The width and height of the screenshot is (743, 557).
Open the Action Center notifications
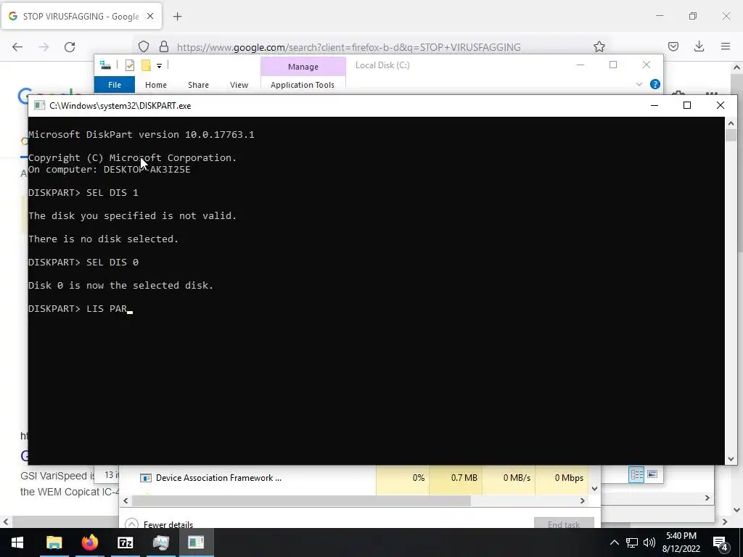click(x=721, y=542)
